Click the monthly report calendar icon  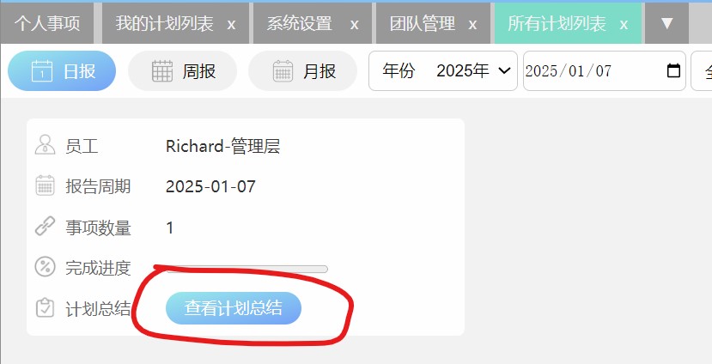click(283, 70)
